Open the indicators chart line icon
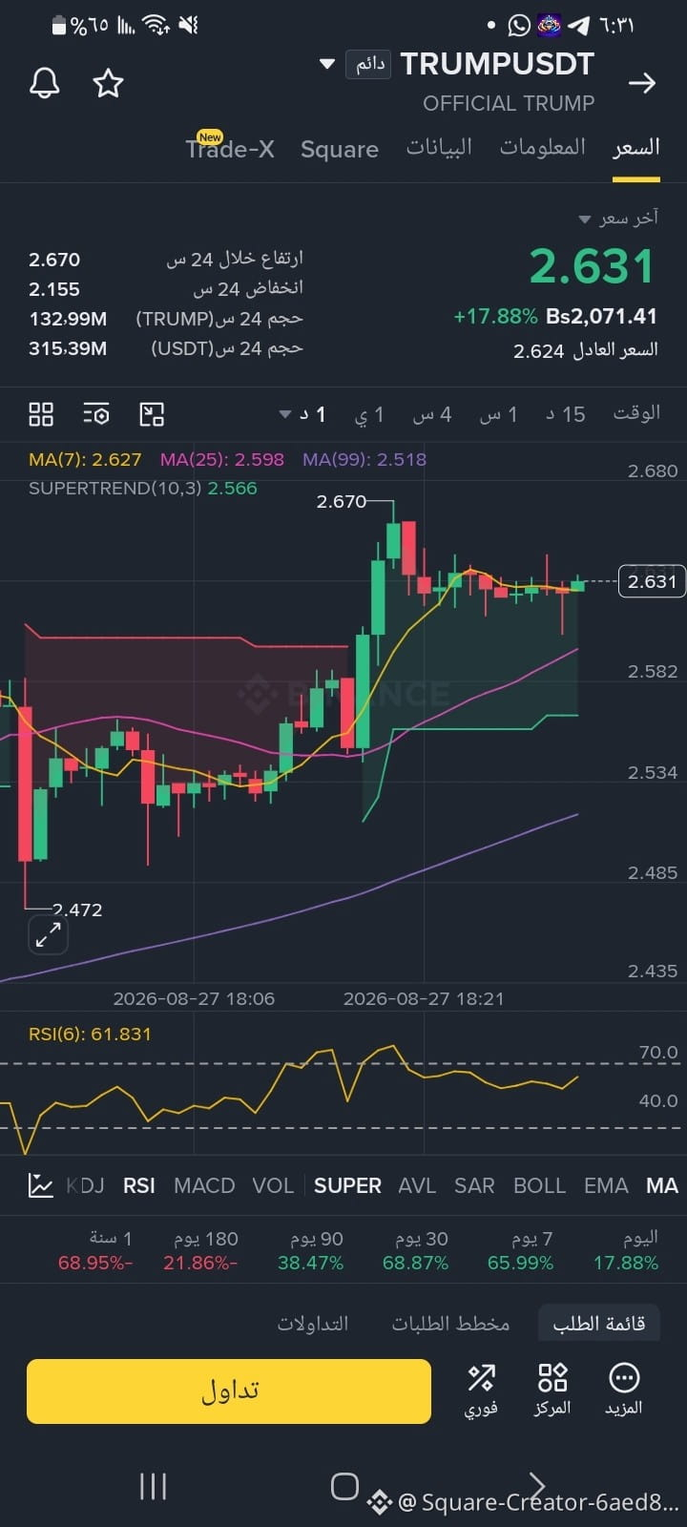This screenshot has height=1527, width=687. click(x=41, y=1185)
